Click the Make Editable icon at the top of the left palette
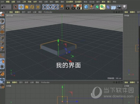The image size is (140, 104). [2, 14]
